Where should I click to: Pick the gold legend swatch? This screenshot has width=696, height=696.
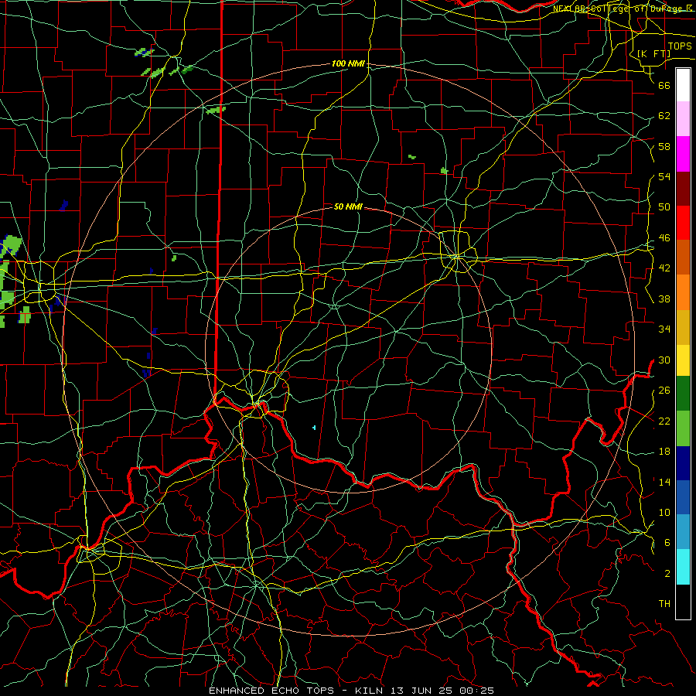pos(683,327)
